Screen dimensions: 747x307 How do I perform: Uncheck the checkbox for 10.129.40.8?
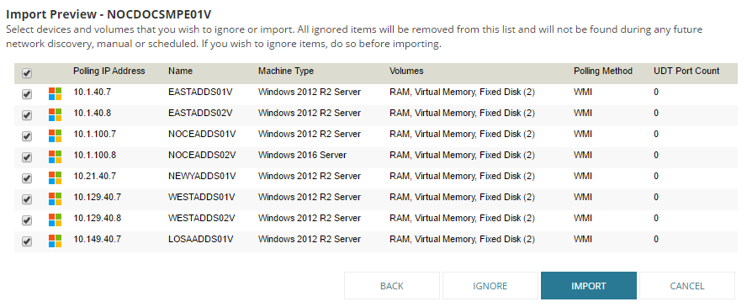[27, 220]
